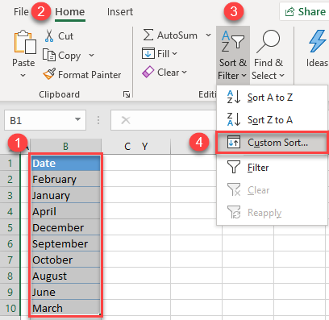Screen dimensions: 329x320
Task: Click the Date header cell
Action: coord(65,163)
